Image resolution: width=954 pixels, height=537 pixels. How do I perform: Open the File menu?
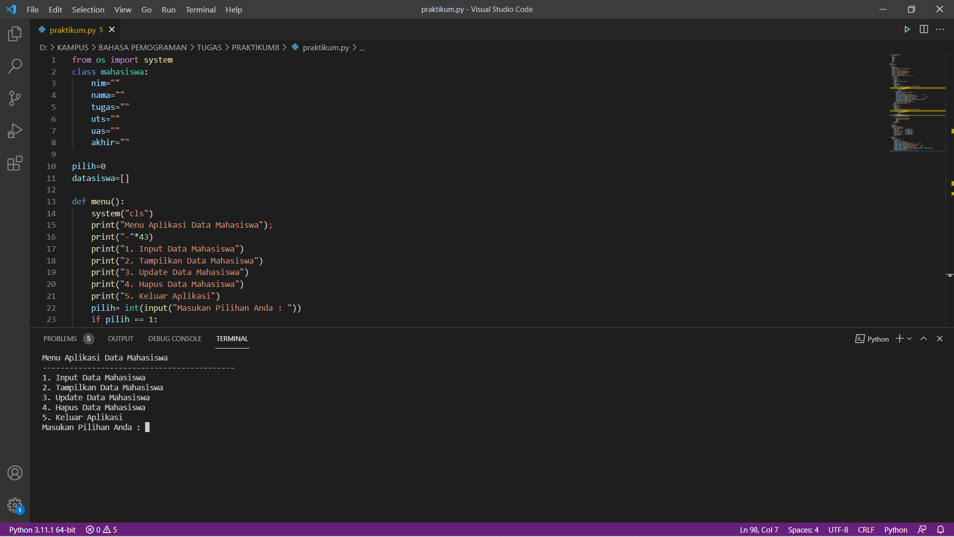(x=33, y=9)
